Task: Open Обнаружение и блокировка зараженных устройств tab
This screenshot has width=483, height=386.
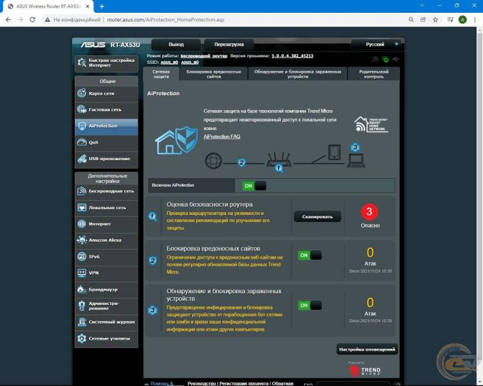Action: [x=298, y=74]
